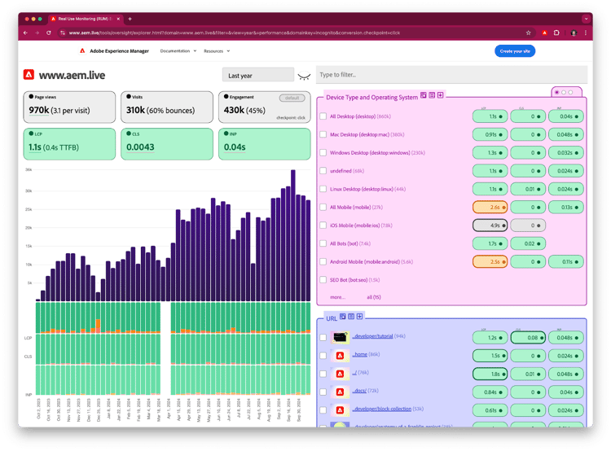Click the orange 2.5s LCP pill for Android Mobile
The width and height of the screenshot is (611, 451).
point(490,261)
